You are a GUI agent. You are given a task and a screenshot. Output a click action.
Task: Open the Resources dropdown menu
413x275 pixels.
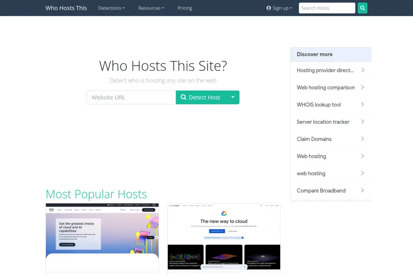pos(151,8)
